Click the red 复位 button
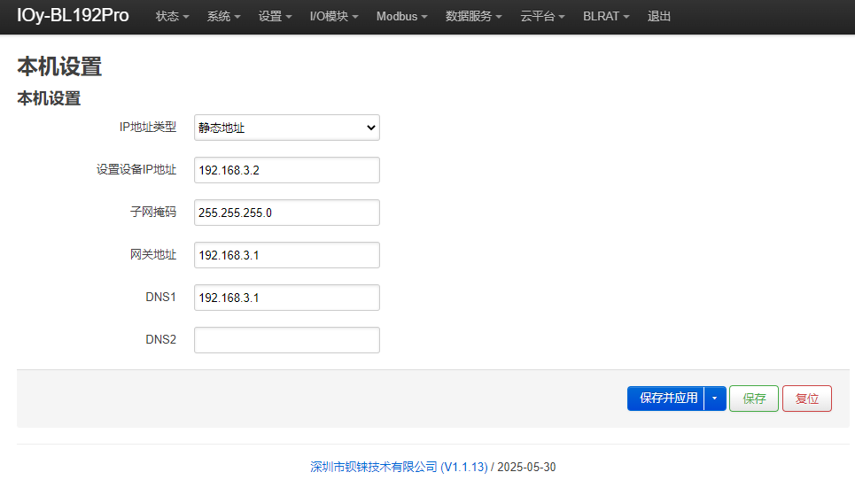This screenshot has width=855, height=480. coord(807,399)
